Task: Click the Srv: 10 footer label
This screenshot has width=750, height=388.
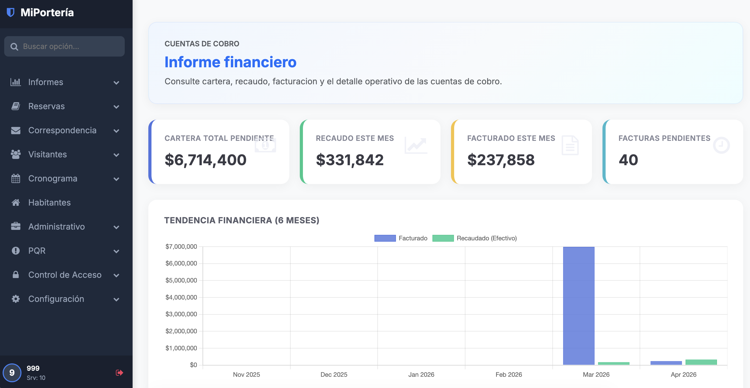Action: (x=36, y=378)
